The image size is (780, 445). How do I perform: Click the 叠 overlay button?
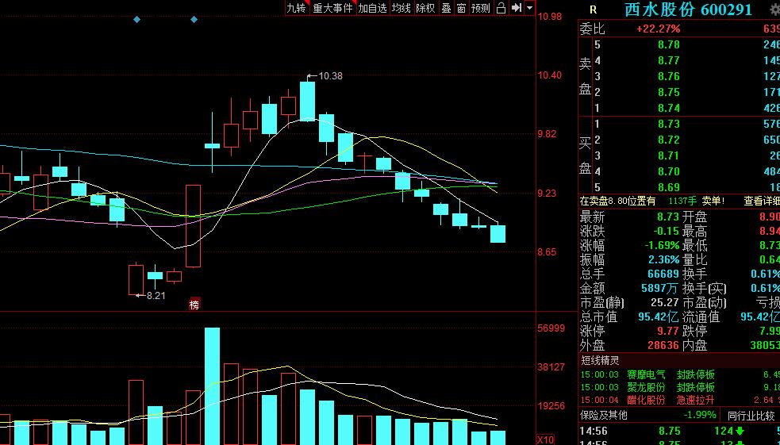446,8
